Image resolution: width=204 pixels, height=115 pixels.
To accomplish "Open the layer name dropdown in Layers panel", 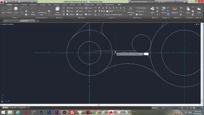I will (x=116, y=11).
